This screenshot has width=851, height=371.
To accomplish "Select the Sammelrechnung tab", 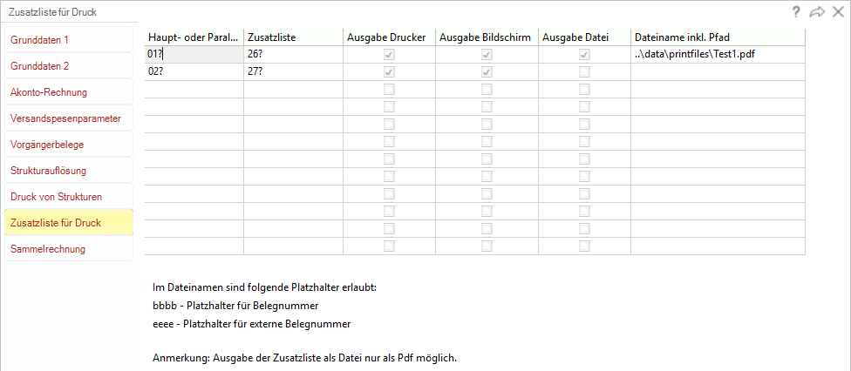I will pos(68,249).
